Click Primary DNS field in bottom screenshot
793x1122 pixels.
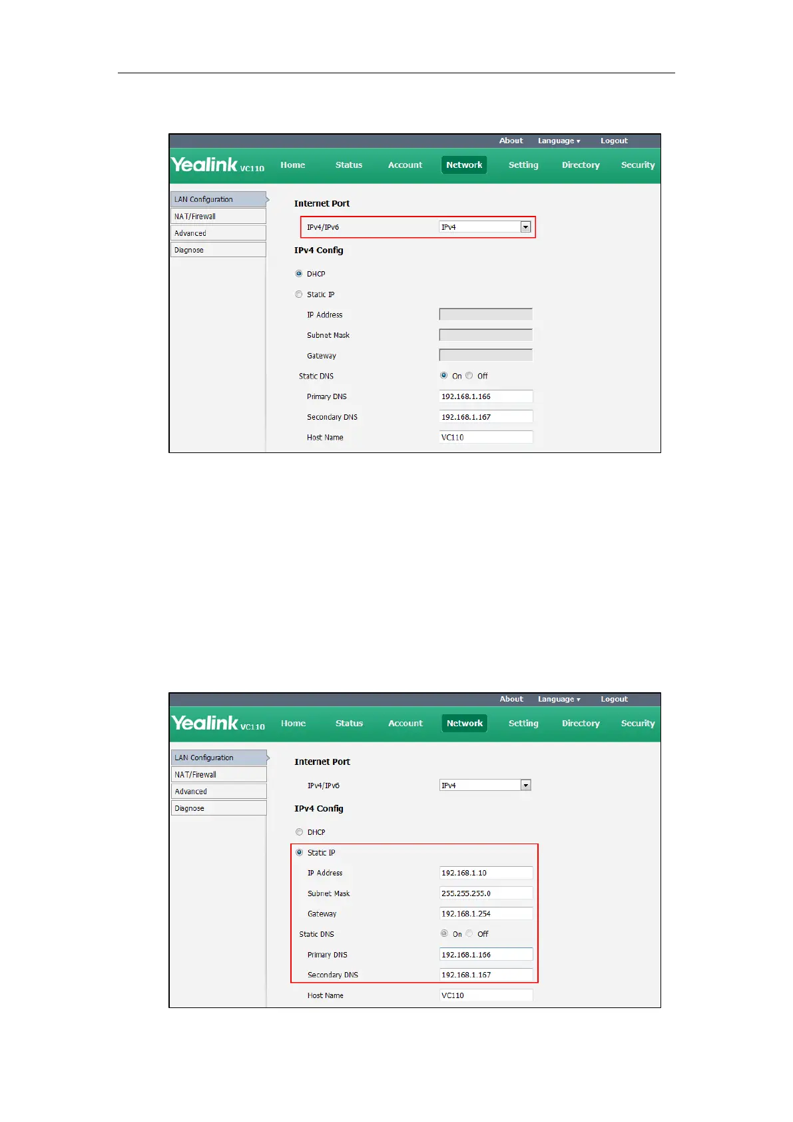click(486, 955)
